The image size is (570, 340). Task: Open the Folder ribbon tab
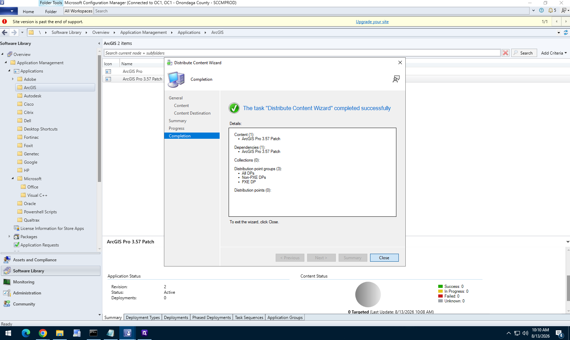(x=51, y=11)
